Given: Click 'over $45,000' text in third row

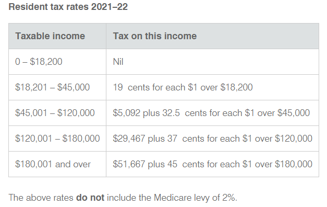Looking at the screenshot, I should [x=283, y=113].
